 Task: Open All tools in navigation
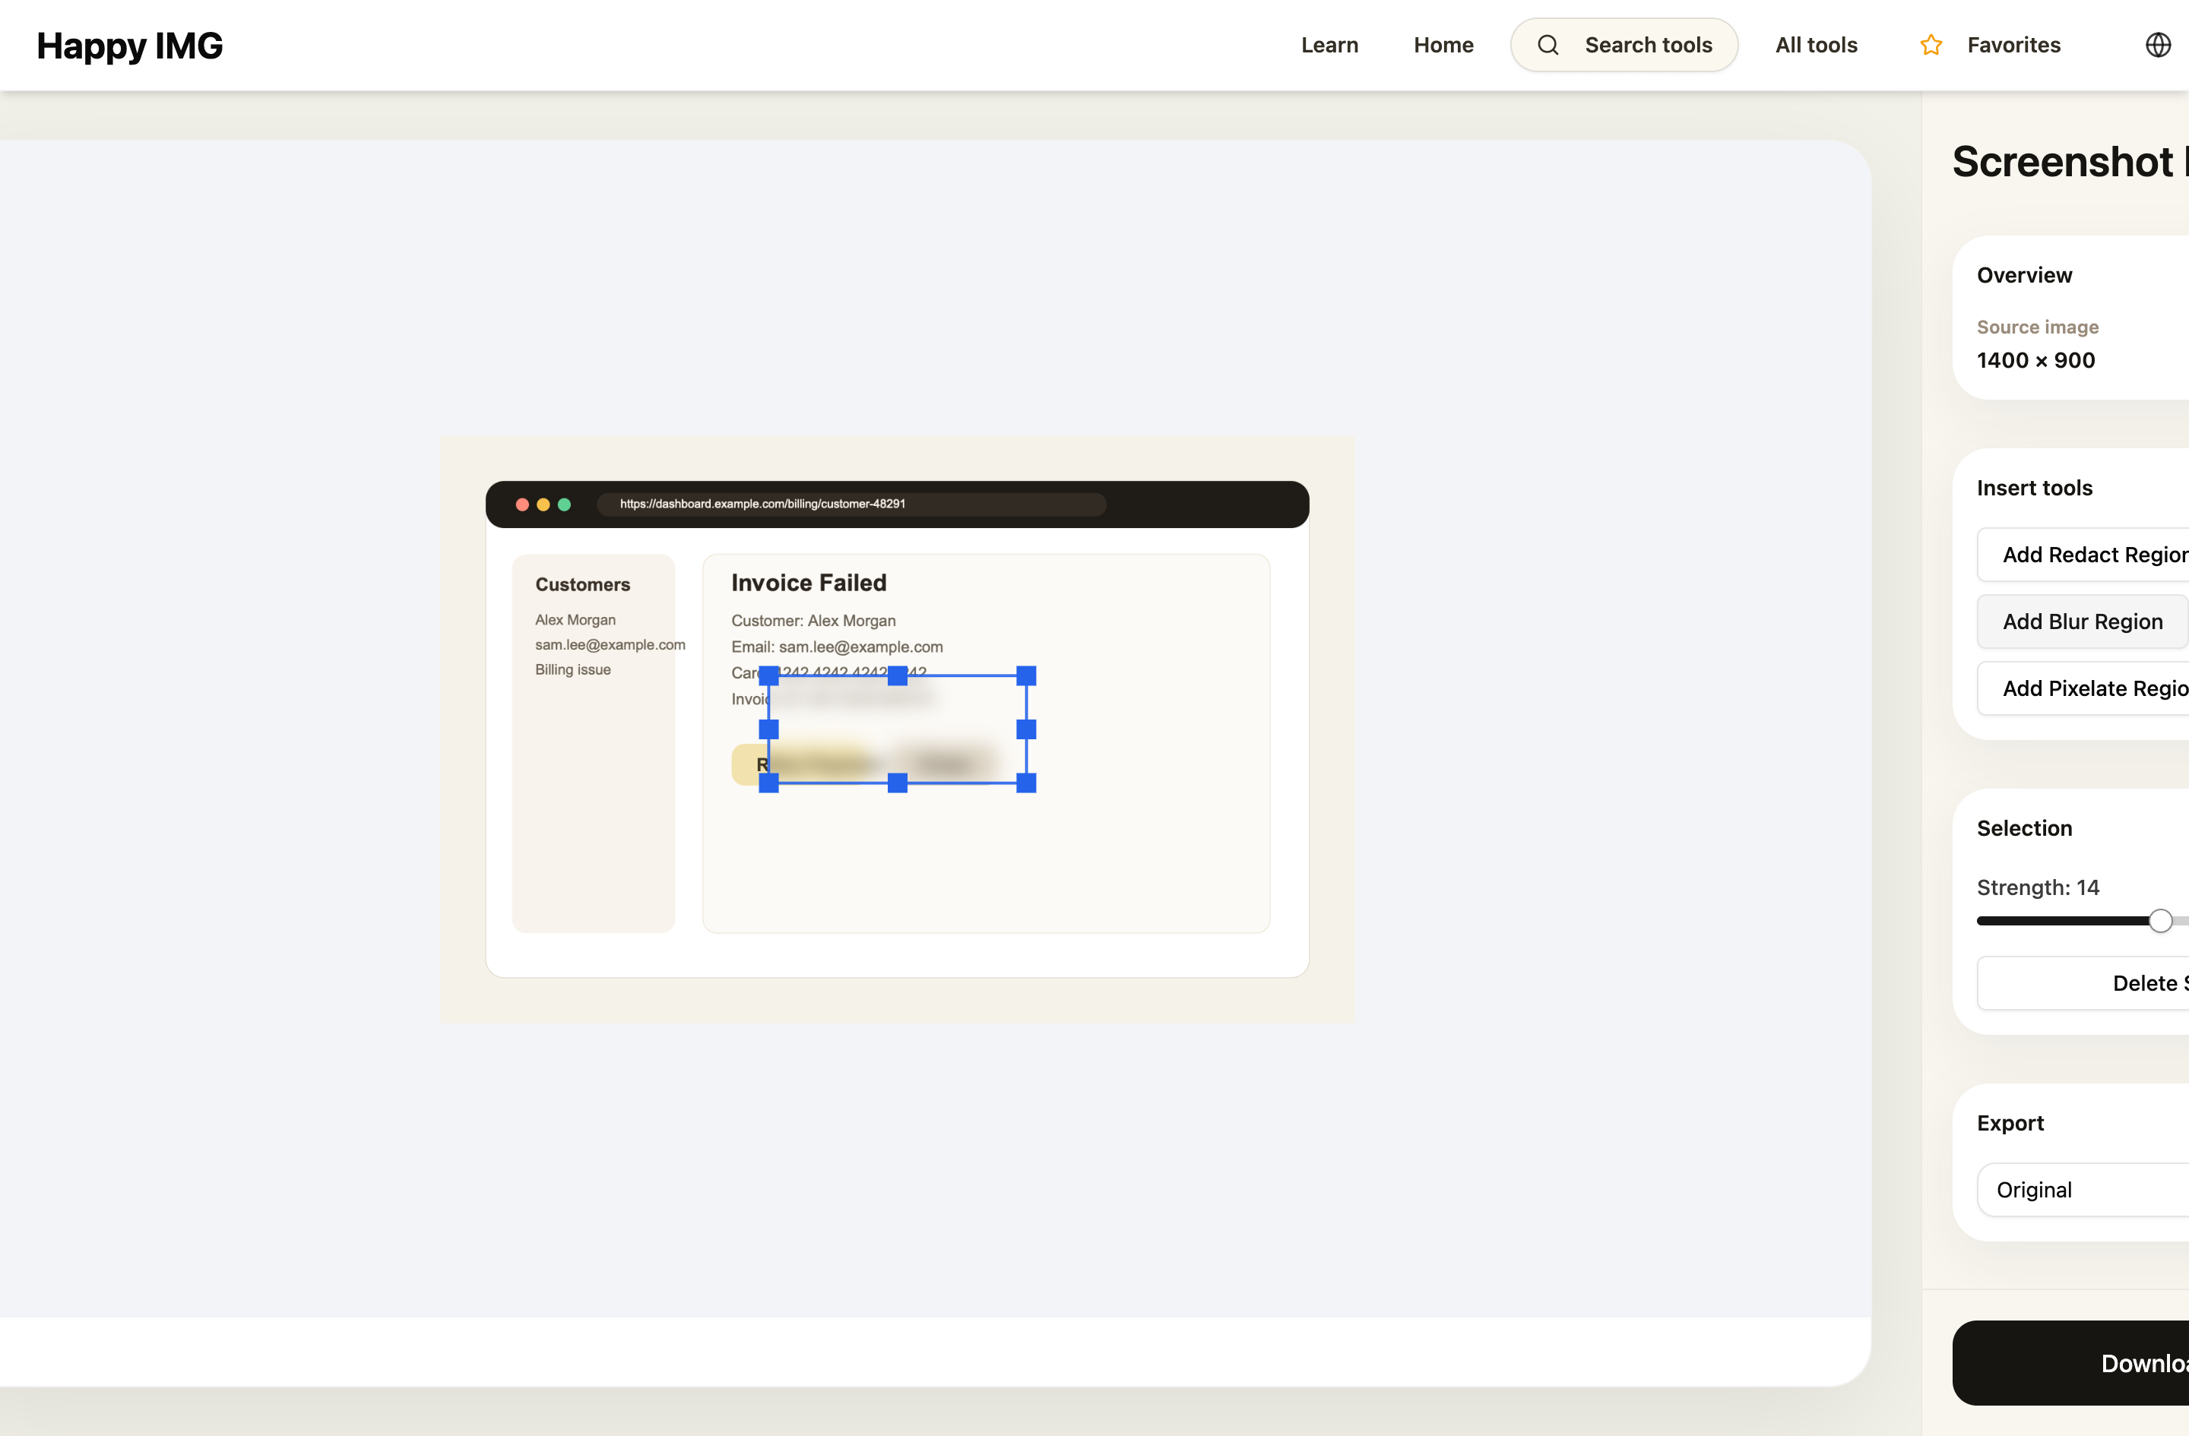pos(1816,45)
